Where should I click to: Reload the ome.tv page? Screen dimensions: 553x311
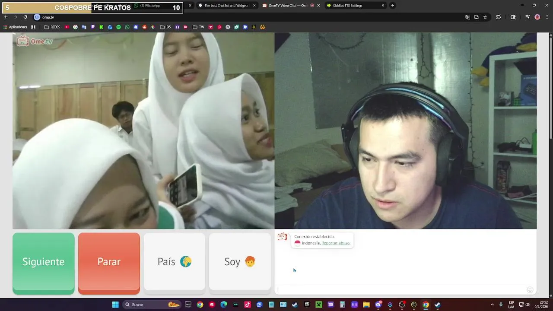[25, 17]
